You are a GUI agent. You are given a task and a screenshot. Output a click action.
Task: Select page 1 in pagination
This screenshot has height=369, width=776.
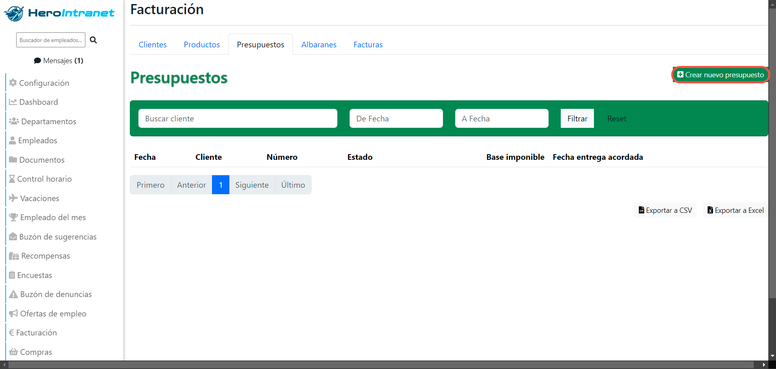tap(221, 185)
